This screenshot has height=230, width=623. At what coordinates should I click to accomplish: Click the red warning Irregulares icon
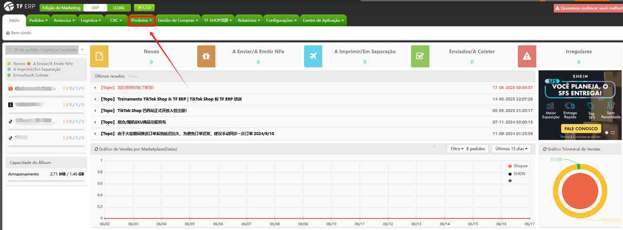tap(527, 56)
